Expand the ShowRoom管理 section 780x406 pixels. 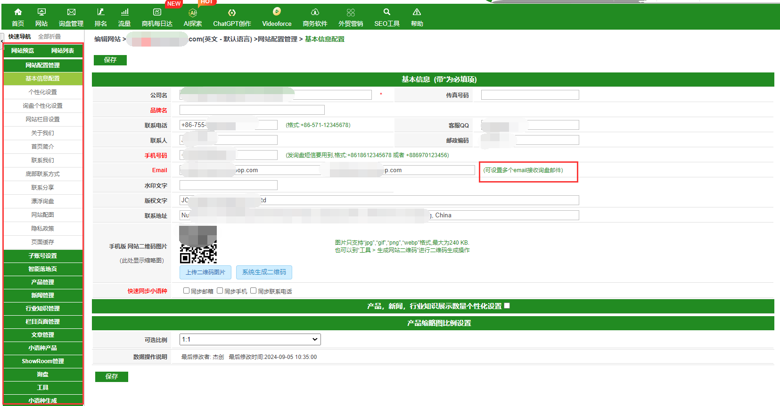(43, 361)
